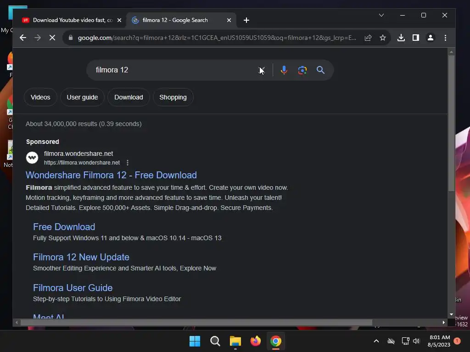Stop loading the current page
The width and height of the screenshot is (470, 352).
[52, 38]
